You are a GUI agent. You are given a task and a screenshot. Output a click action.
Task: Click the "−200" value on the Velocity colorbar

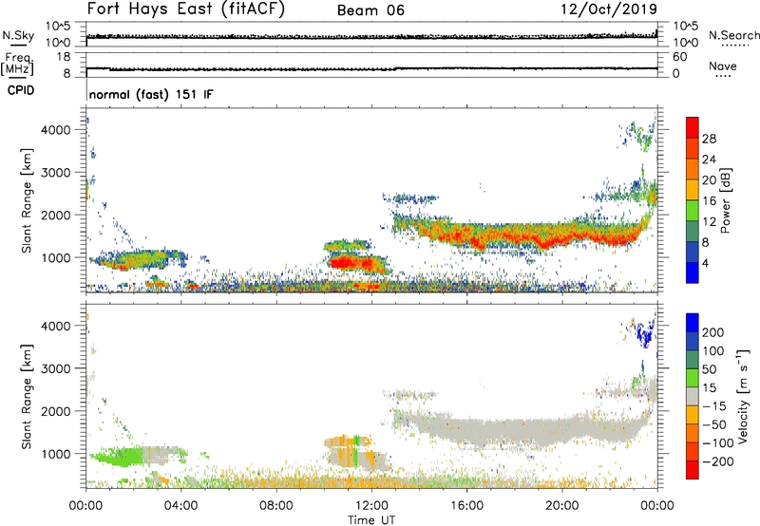717,461
